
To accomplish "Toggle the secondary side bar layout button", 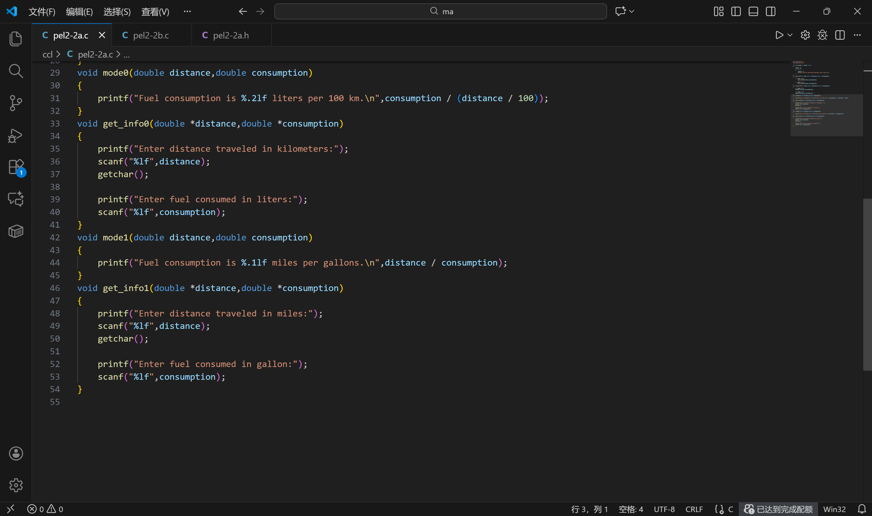I will (x=771, y=12).
